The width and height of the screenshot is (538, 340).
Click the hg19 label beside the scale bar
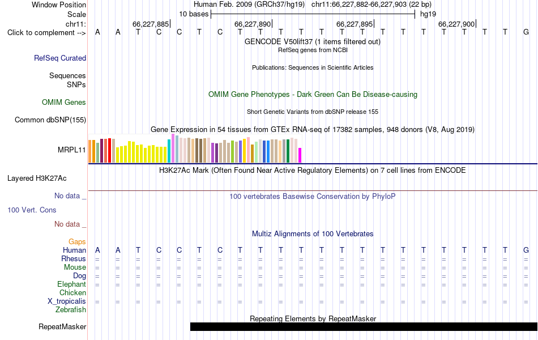pyautogui.click(x=428, y=14)
